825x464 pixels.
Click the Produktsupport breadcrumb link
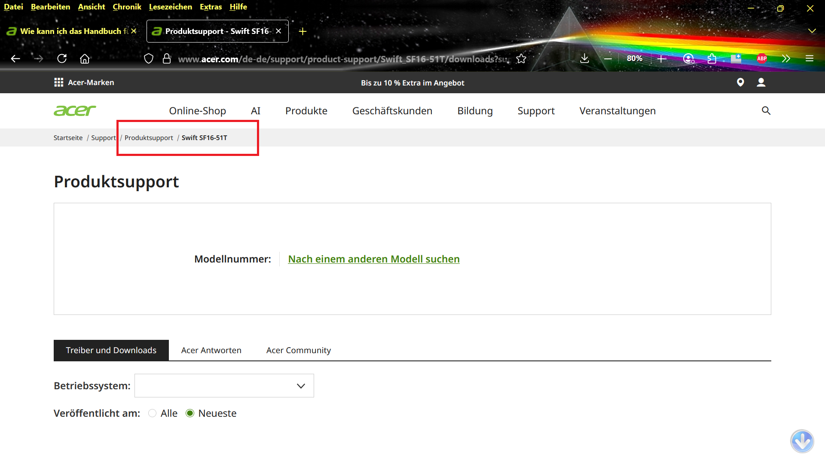pos(149,138)
